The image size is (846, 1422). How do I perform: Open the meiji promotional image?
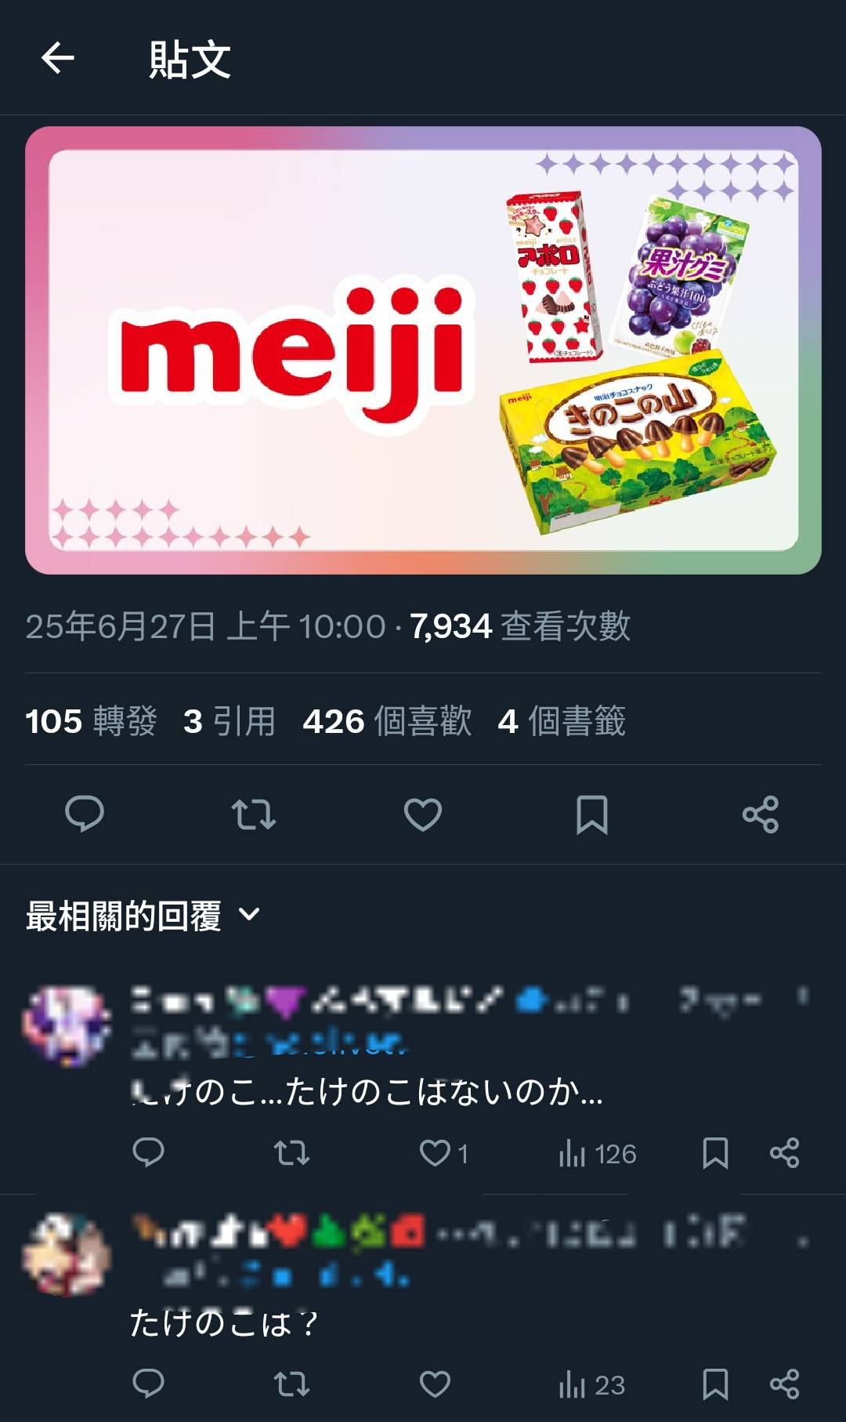(x=423, y=350)
